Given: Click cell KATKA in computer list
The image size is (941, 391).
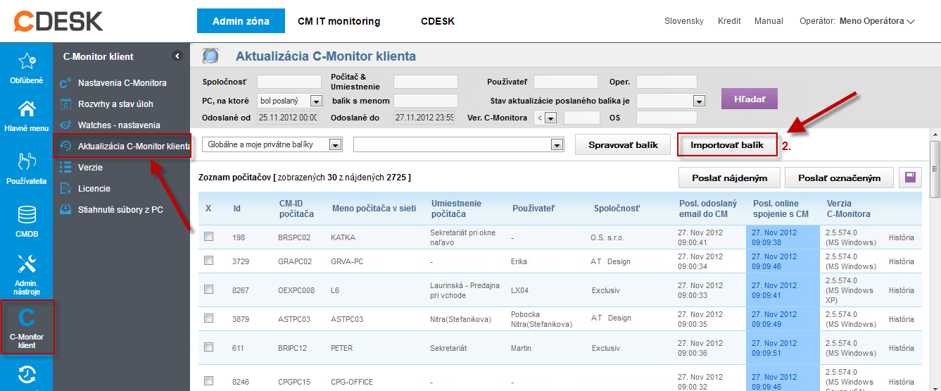Looking at the screenshot, I should click(343, 237).
